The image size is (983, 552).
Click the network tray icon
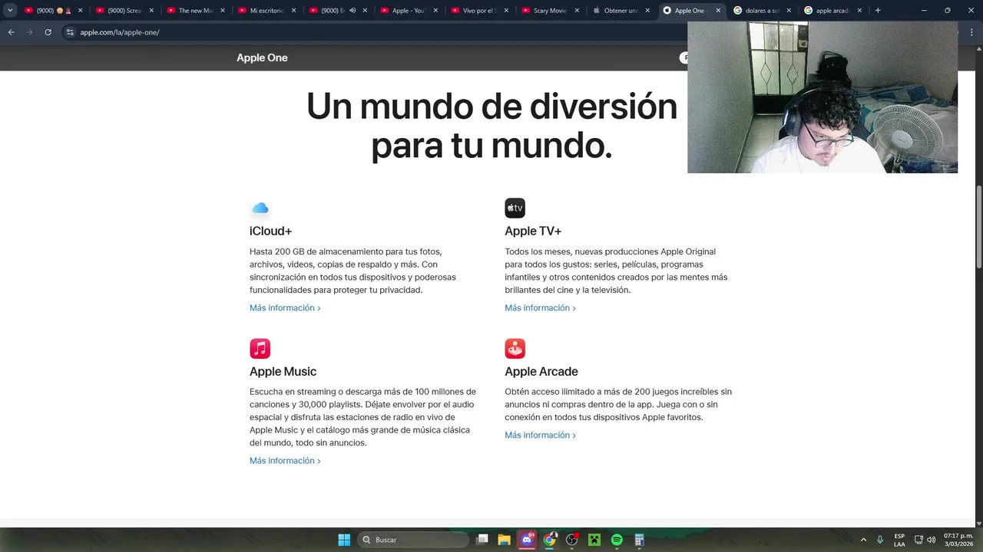tap(918, 540)
